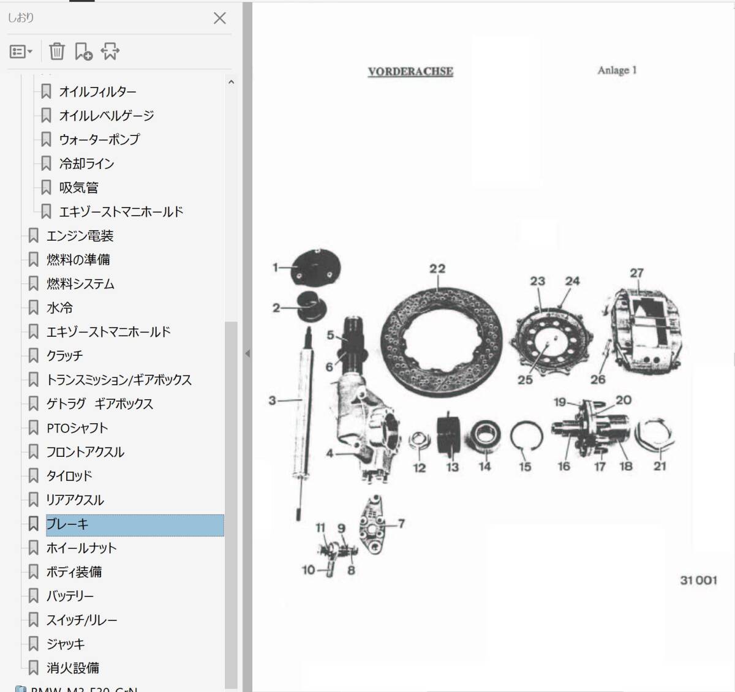This screenshot has width=735, height=692.
Task: Jump to the 燃料システム bookmark
Action: (80, 284)
